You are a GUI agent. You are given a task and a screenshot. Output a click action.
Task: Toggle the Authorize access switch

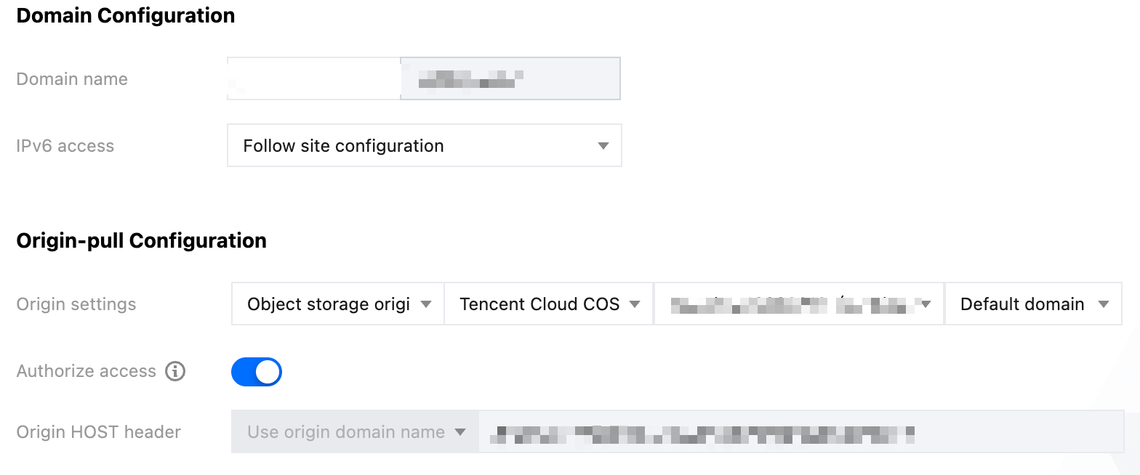point(256,372)
